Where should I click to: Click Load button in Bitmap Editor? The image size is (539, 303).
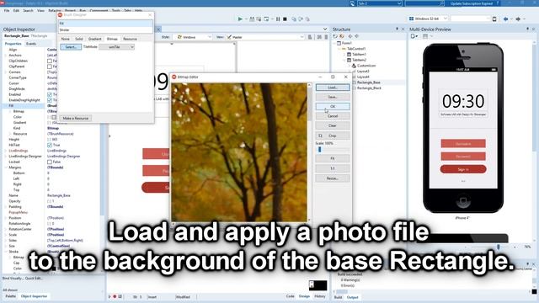tap(333, 88)
